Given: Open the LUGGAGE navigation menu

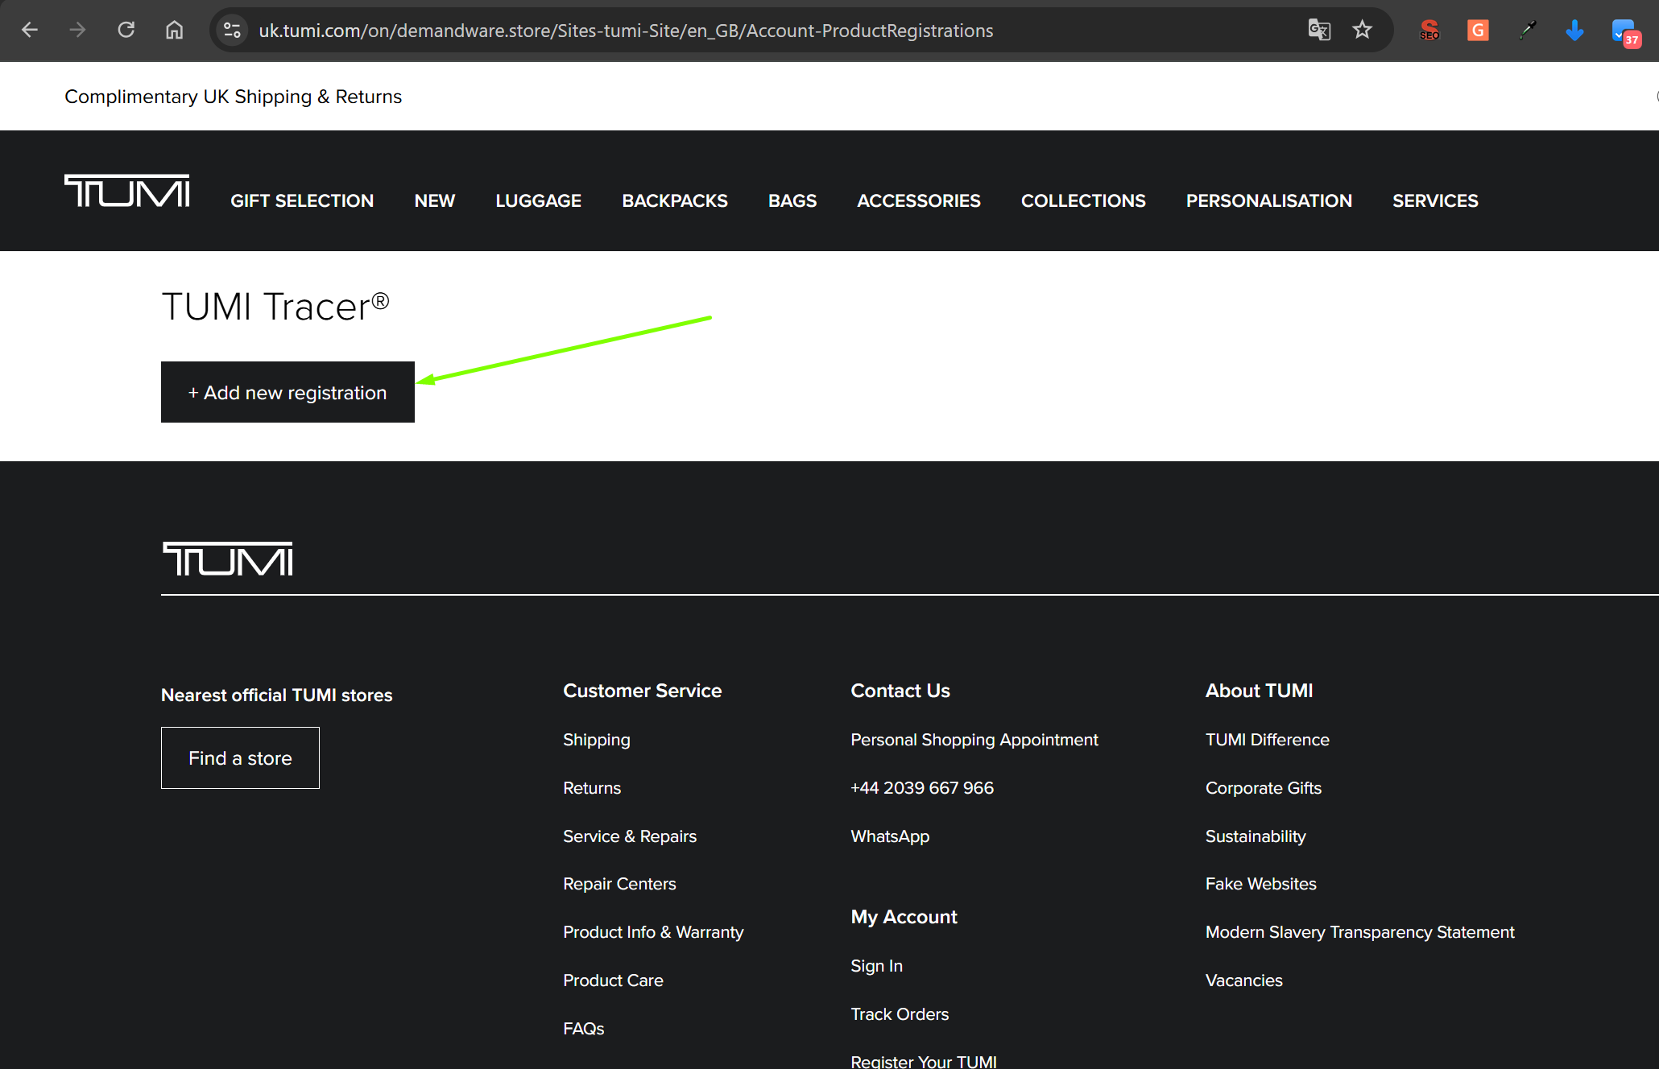Looking at the screenshot, I should point(538,200).
